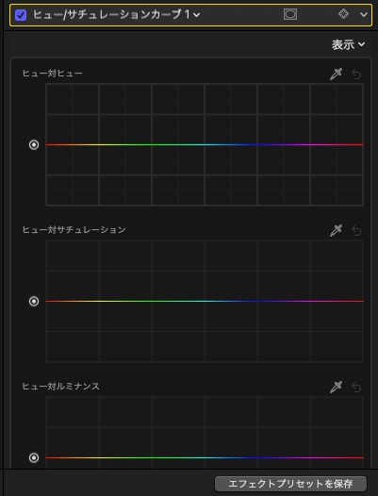The height and width of the screenshot is (496, 378).
Task: Reset the ヒュー対ルミナンス curve
Action: coord(356,388)
